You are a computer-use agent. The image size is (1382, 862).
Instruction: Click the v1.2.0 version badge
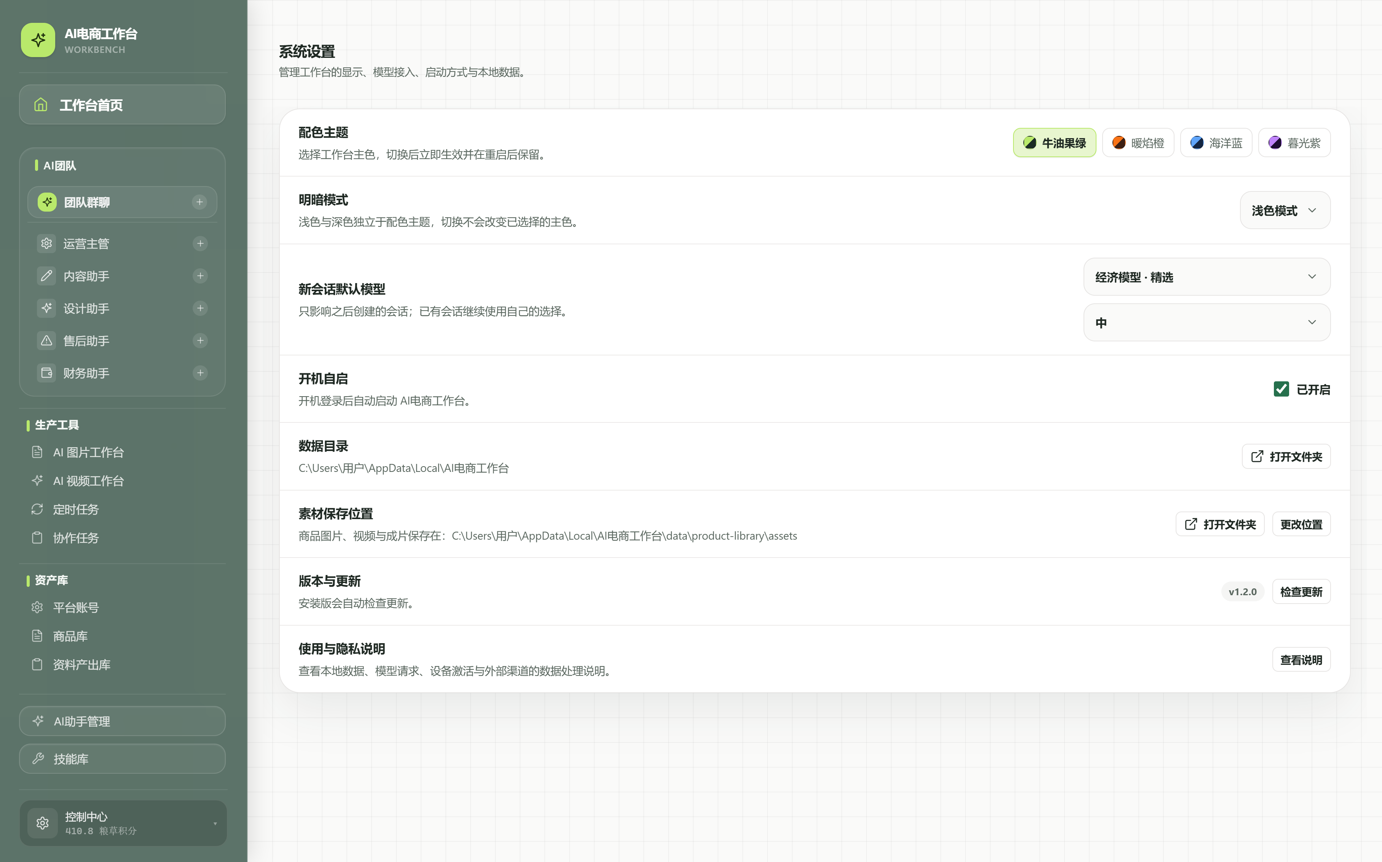point(1243,592)
